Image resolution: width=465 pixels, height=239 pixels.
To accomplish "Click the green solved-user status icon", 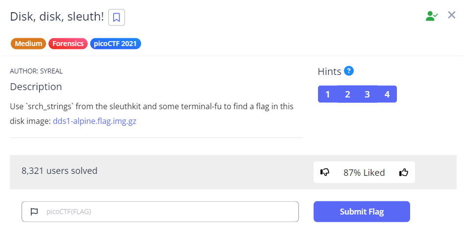I will coord(431,16).
